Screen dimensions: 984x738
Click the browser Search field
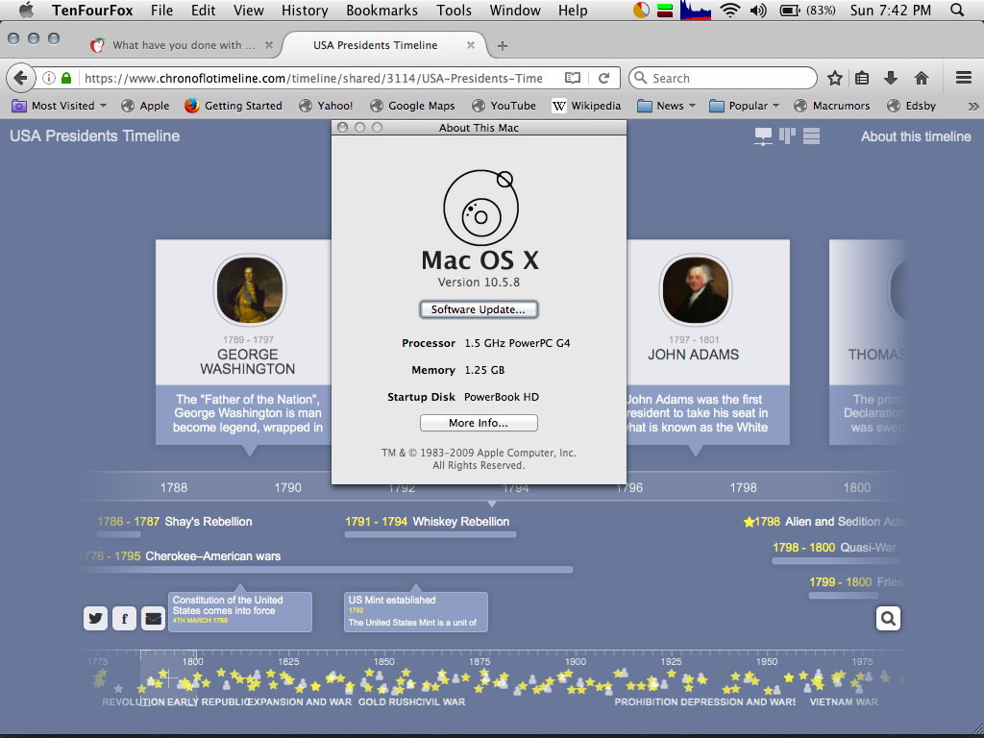(723, 78)
